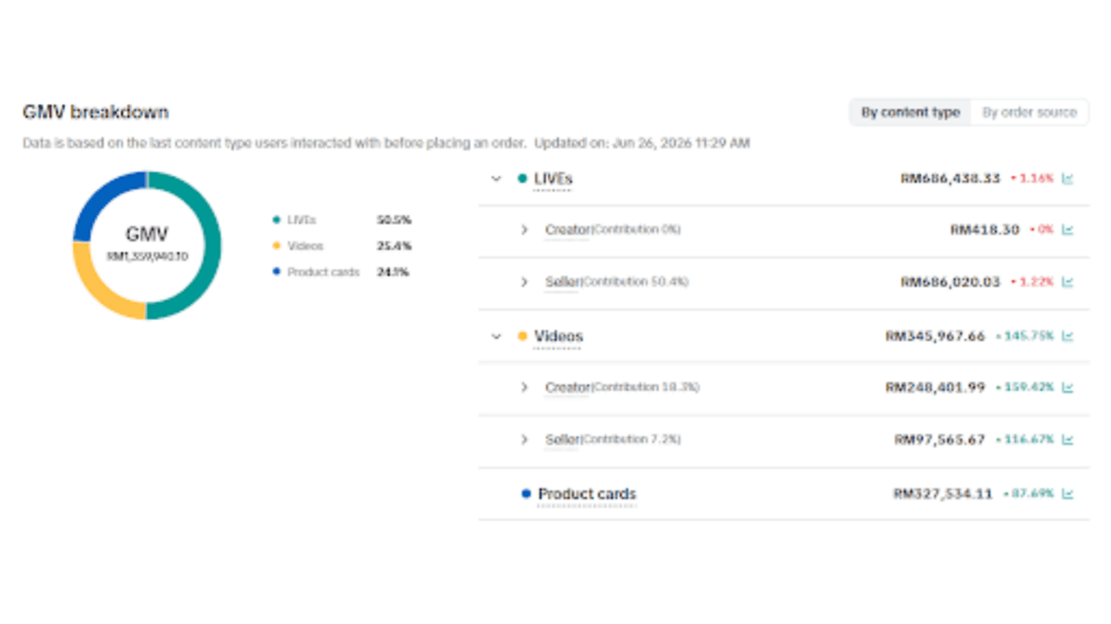Open trend chart icon for LIVEs Creator row
Screen dimensions: 1111x624
coord(1067,230)
